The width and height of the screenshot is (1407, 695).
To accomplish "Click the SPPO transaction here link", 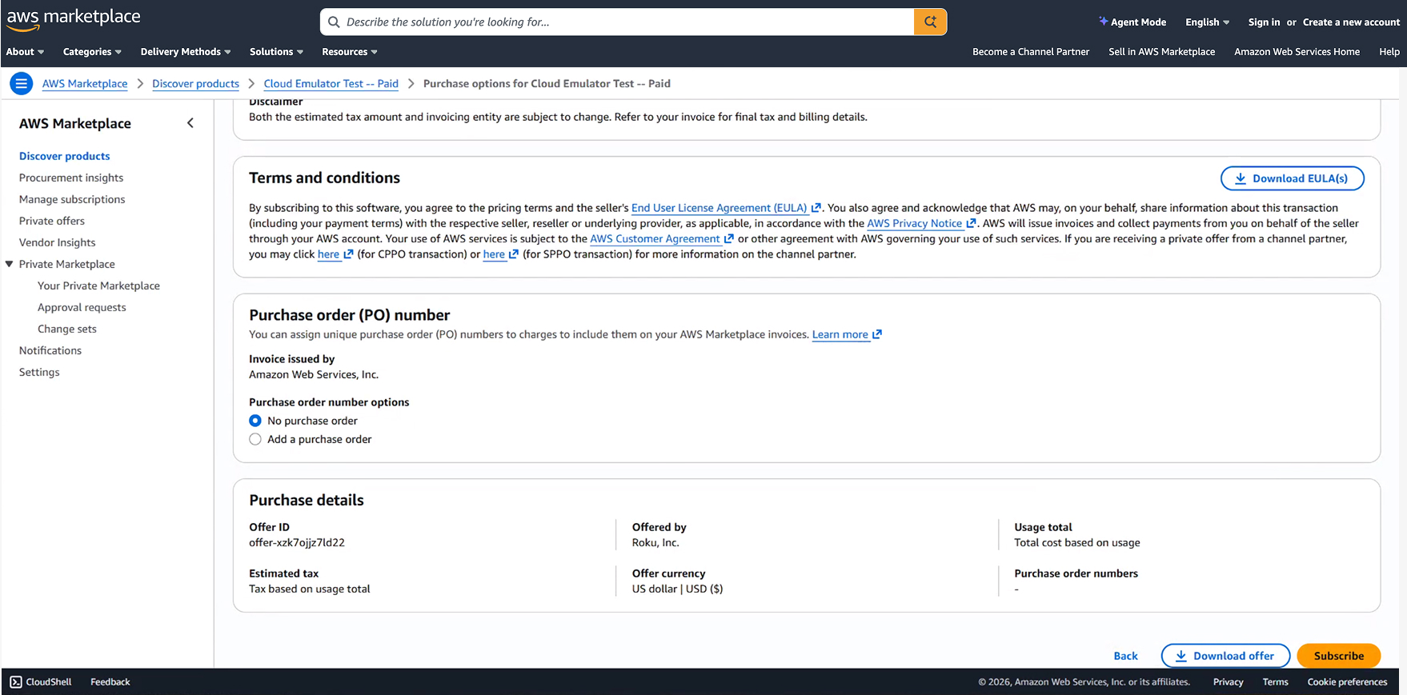I will pyautogui.click(x=494, y=254).
